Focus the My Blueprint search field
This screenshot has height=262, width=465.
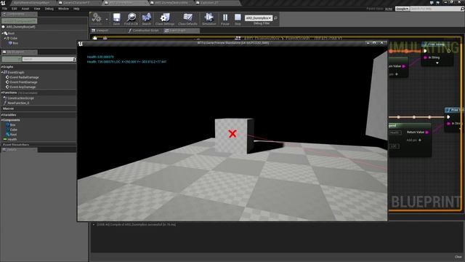[47, 59]
